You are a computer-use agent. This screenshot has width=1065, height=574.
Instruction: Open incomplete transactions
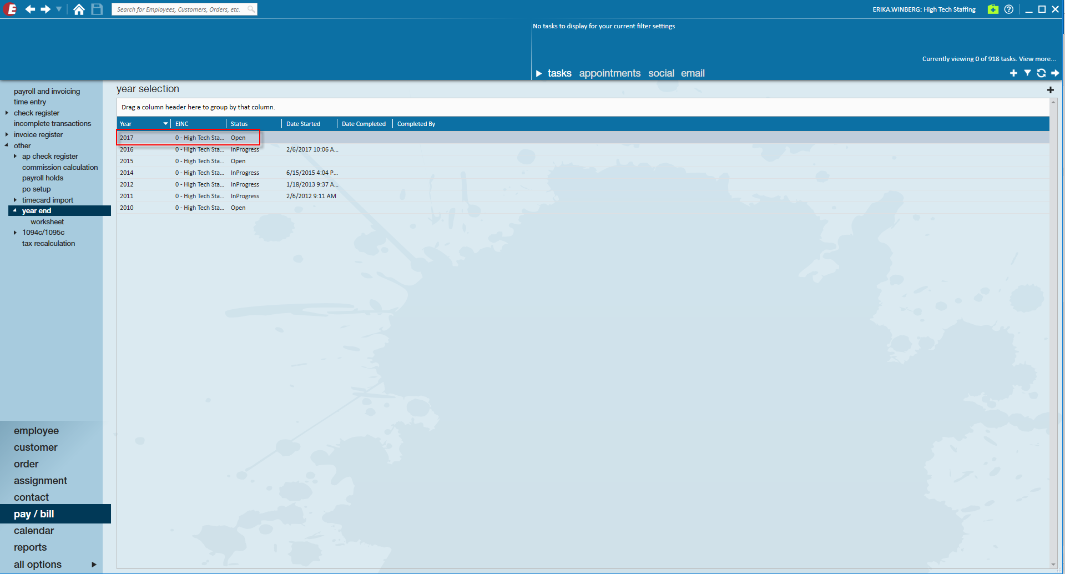(x=52, y=124)
